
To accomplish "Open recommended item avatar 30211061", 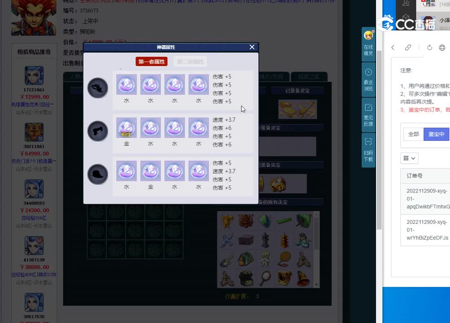I will [34, 132].
